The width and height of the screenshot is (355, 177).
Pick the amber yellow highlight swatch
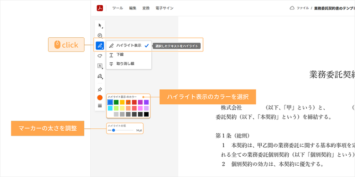coord(122,102)
